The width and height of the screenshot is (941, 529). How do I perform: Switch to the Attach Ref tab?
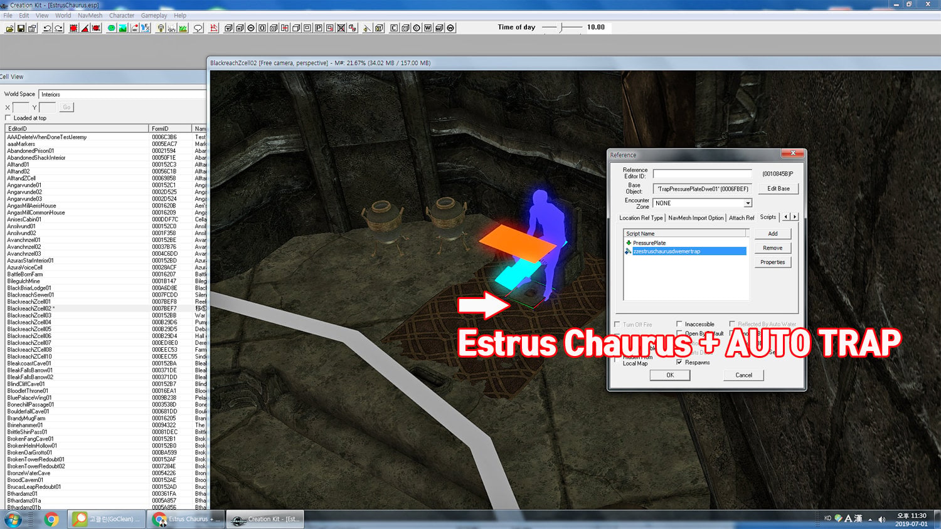(x=741, y=218)
